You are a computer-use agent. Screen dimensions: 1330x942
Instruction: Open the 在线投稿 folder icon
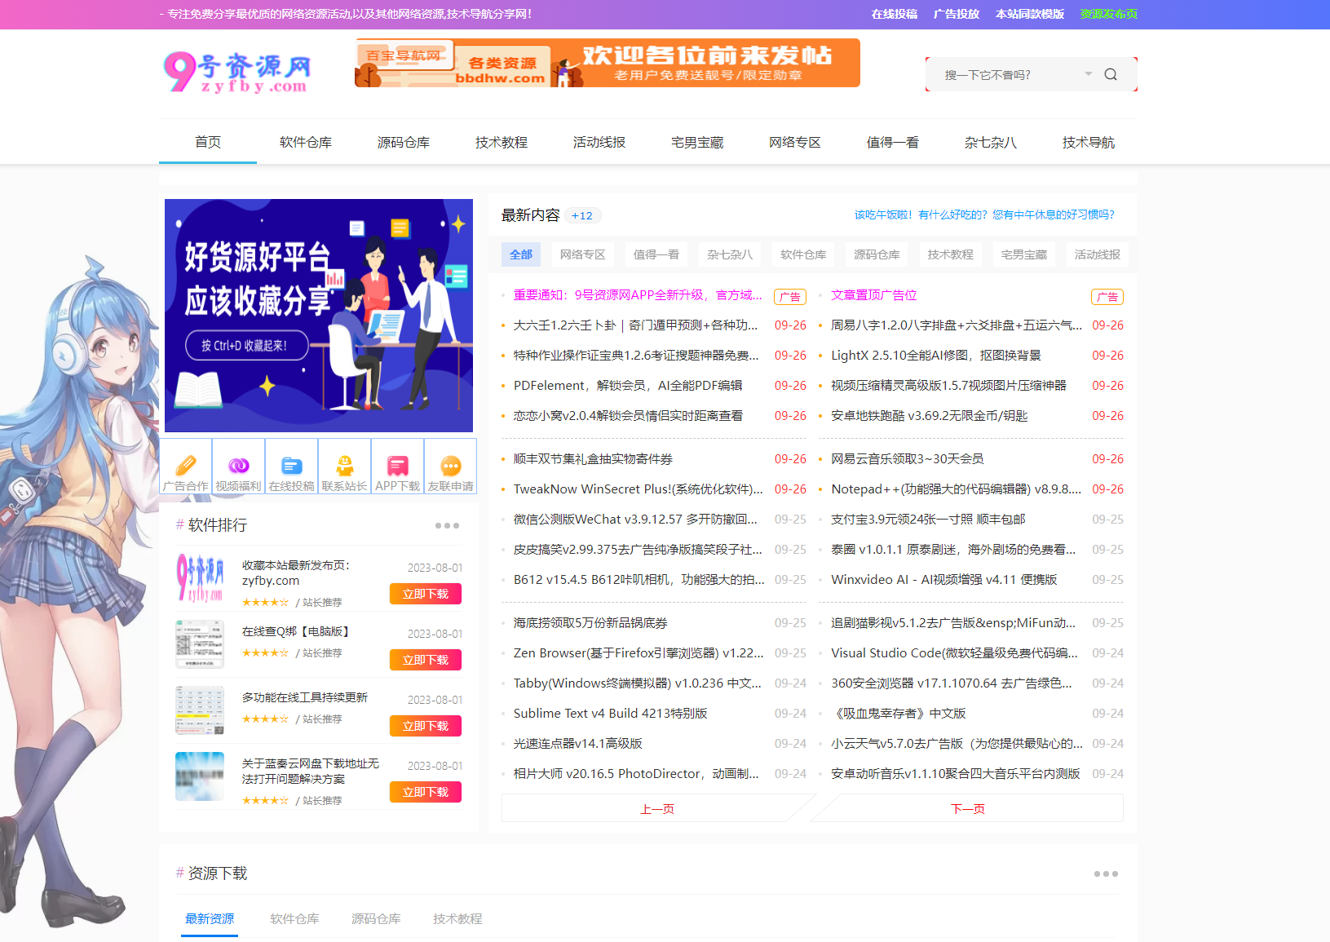click(x=292, y=466)
